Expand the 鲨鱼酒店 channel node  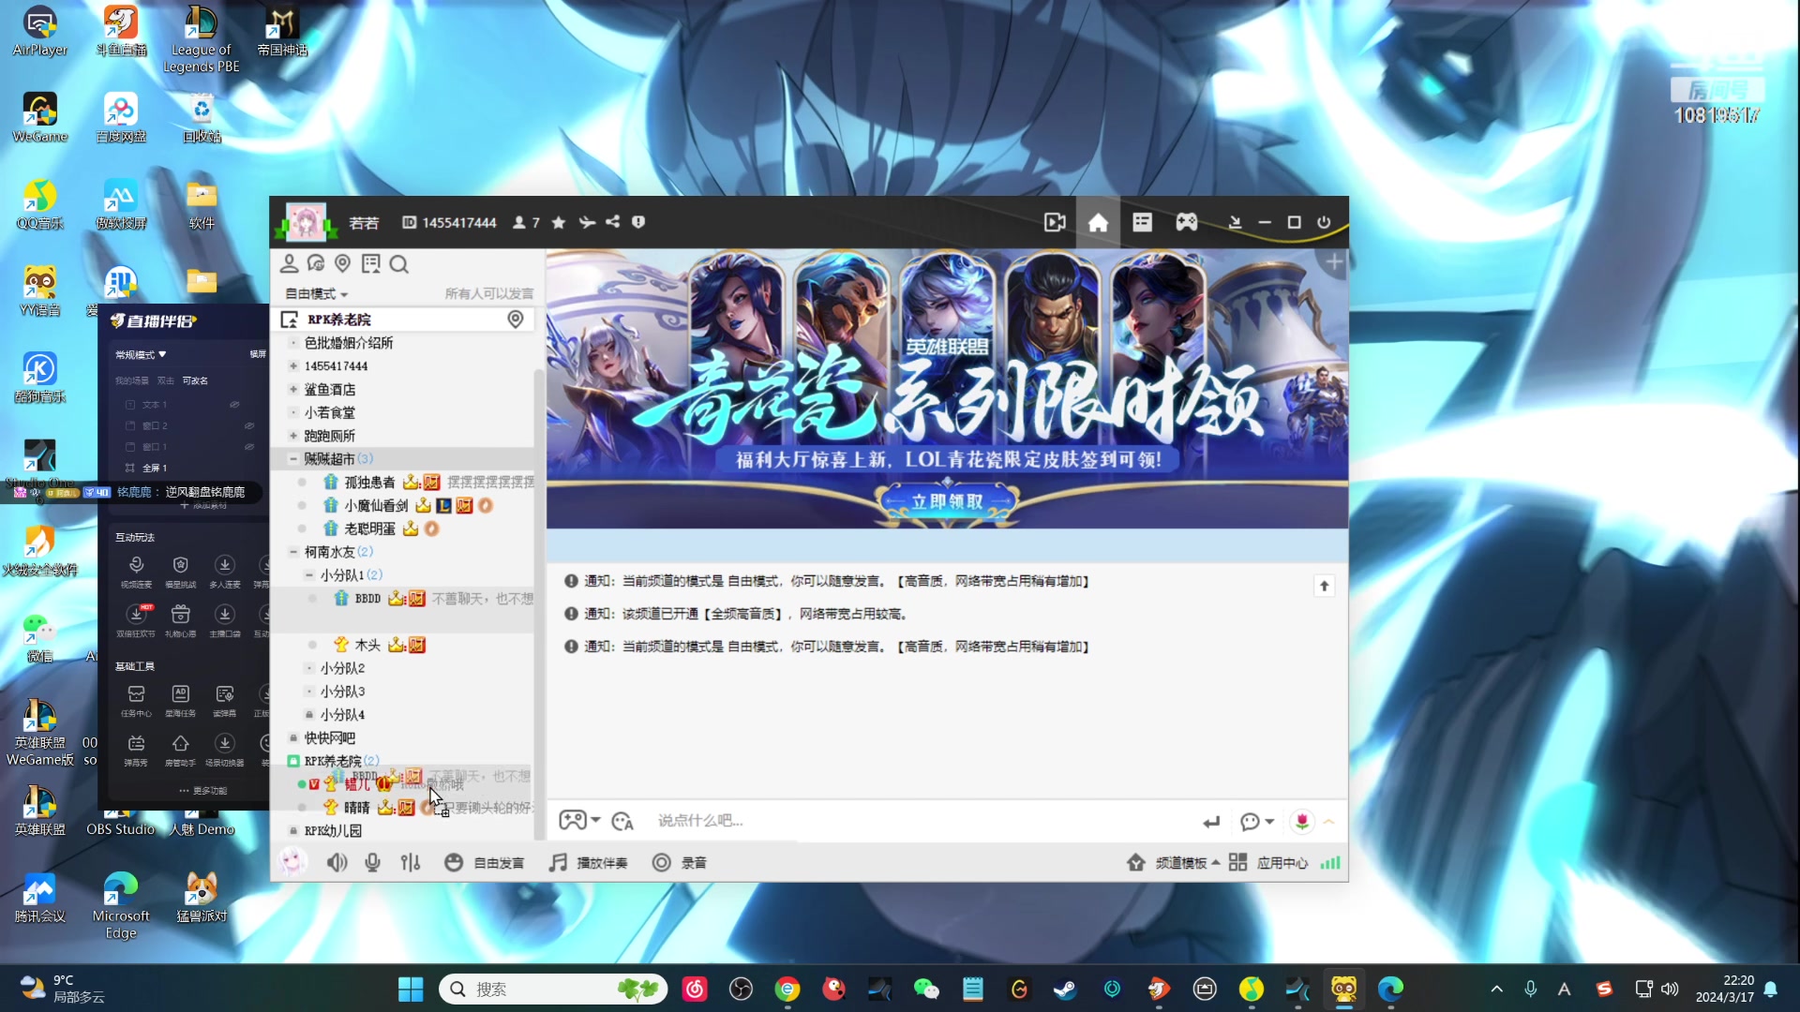(x=293, y=390)
